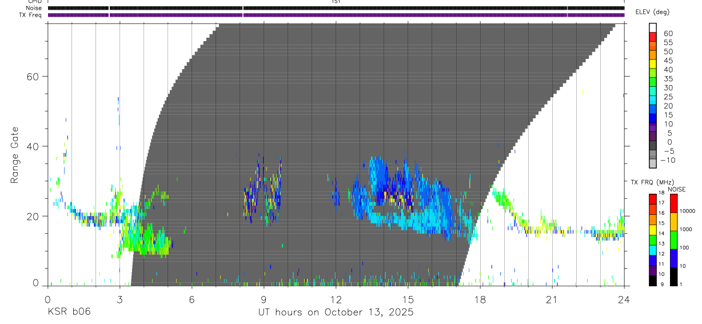Screen dimensions: 702x324
Task: Click the purple TX Freq strip above plot
Action: pos(336,15)
